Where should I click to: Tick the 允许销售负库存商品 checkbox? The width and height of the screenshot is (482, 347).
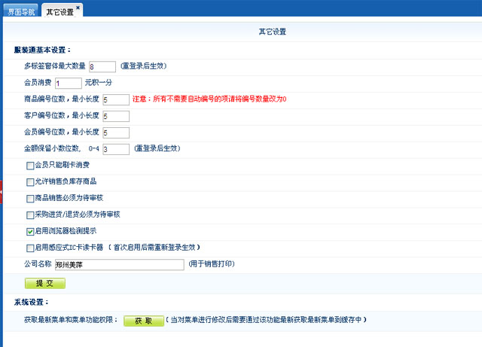(x=30, y=181)
